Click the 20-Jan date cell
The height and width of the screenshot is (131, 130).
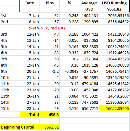click(30, 71)
